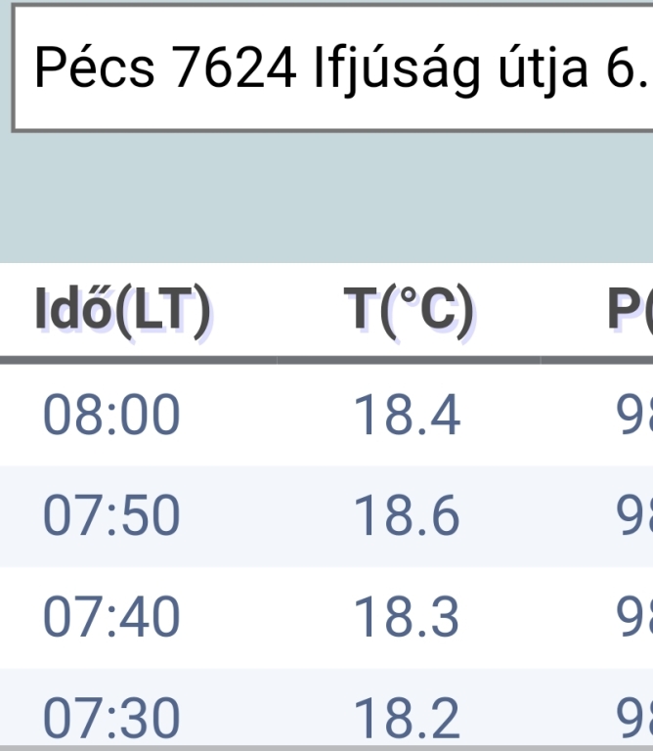Sort by the Idő(LT) column header
The width and height of the screenshot is (653, 751).
[122, 310]
